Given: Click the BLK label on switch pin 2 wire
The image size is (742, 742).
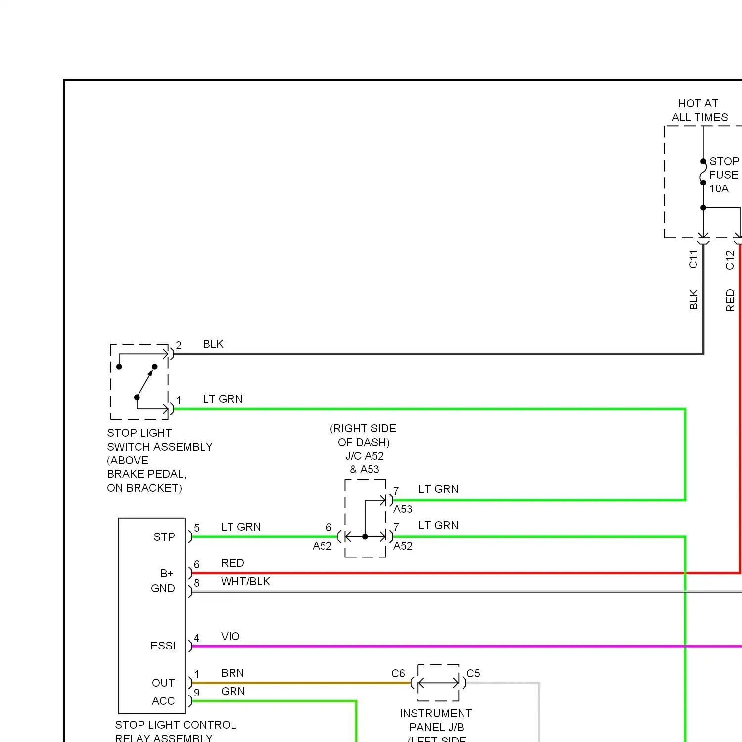Looking at the screenshot, I should pos(213,344).
